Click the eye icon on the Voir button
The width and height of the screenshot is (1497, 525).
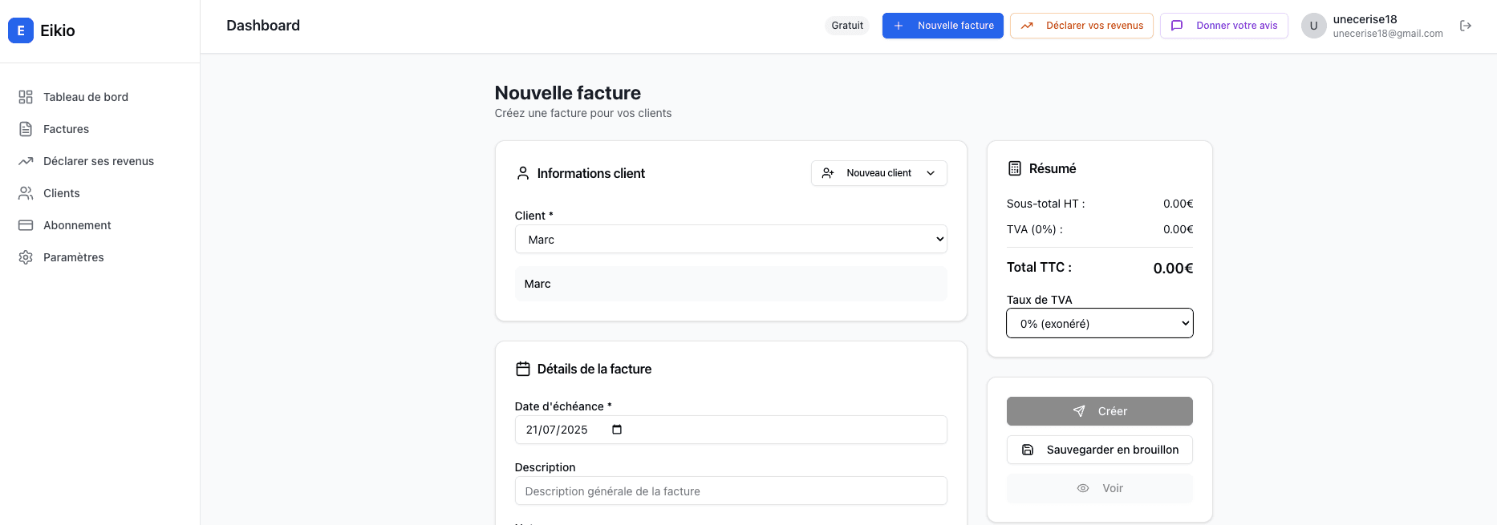click(1082, 488)
